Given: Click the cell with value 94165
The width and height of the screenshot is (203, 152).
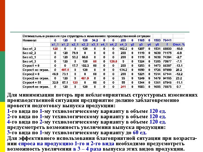Looking at the screenshot, I should pos(167,78).
